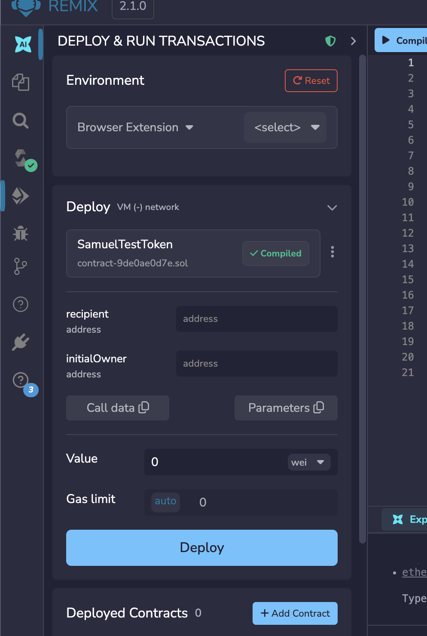The height and width of the screenshot is (636, 427).
Task: Click the VM (-) network label
Action: coord(148,207)
